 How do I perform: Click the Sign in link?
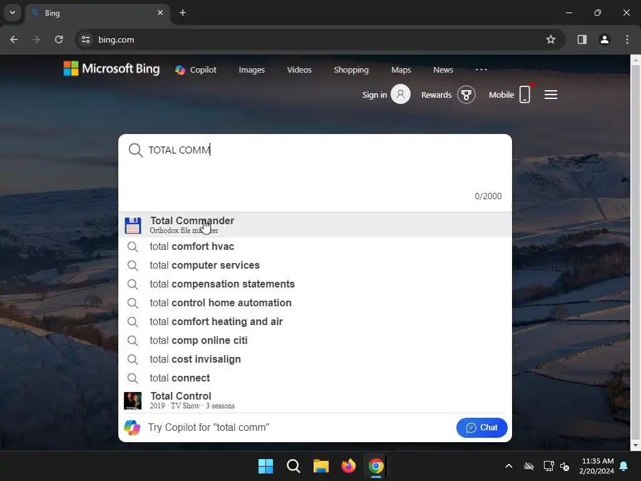(374, 95)
